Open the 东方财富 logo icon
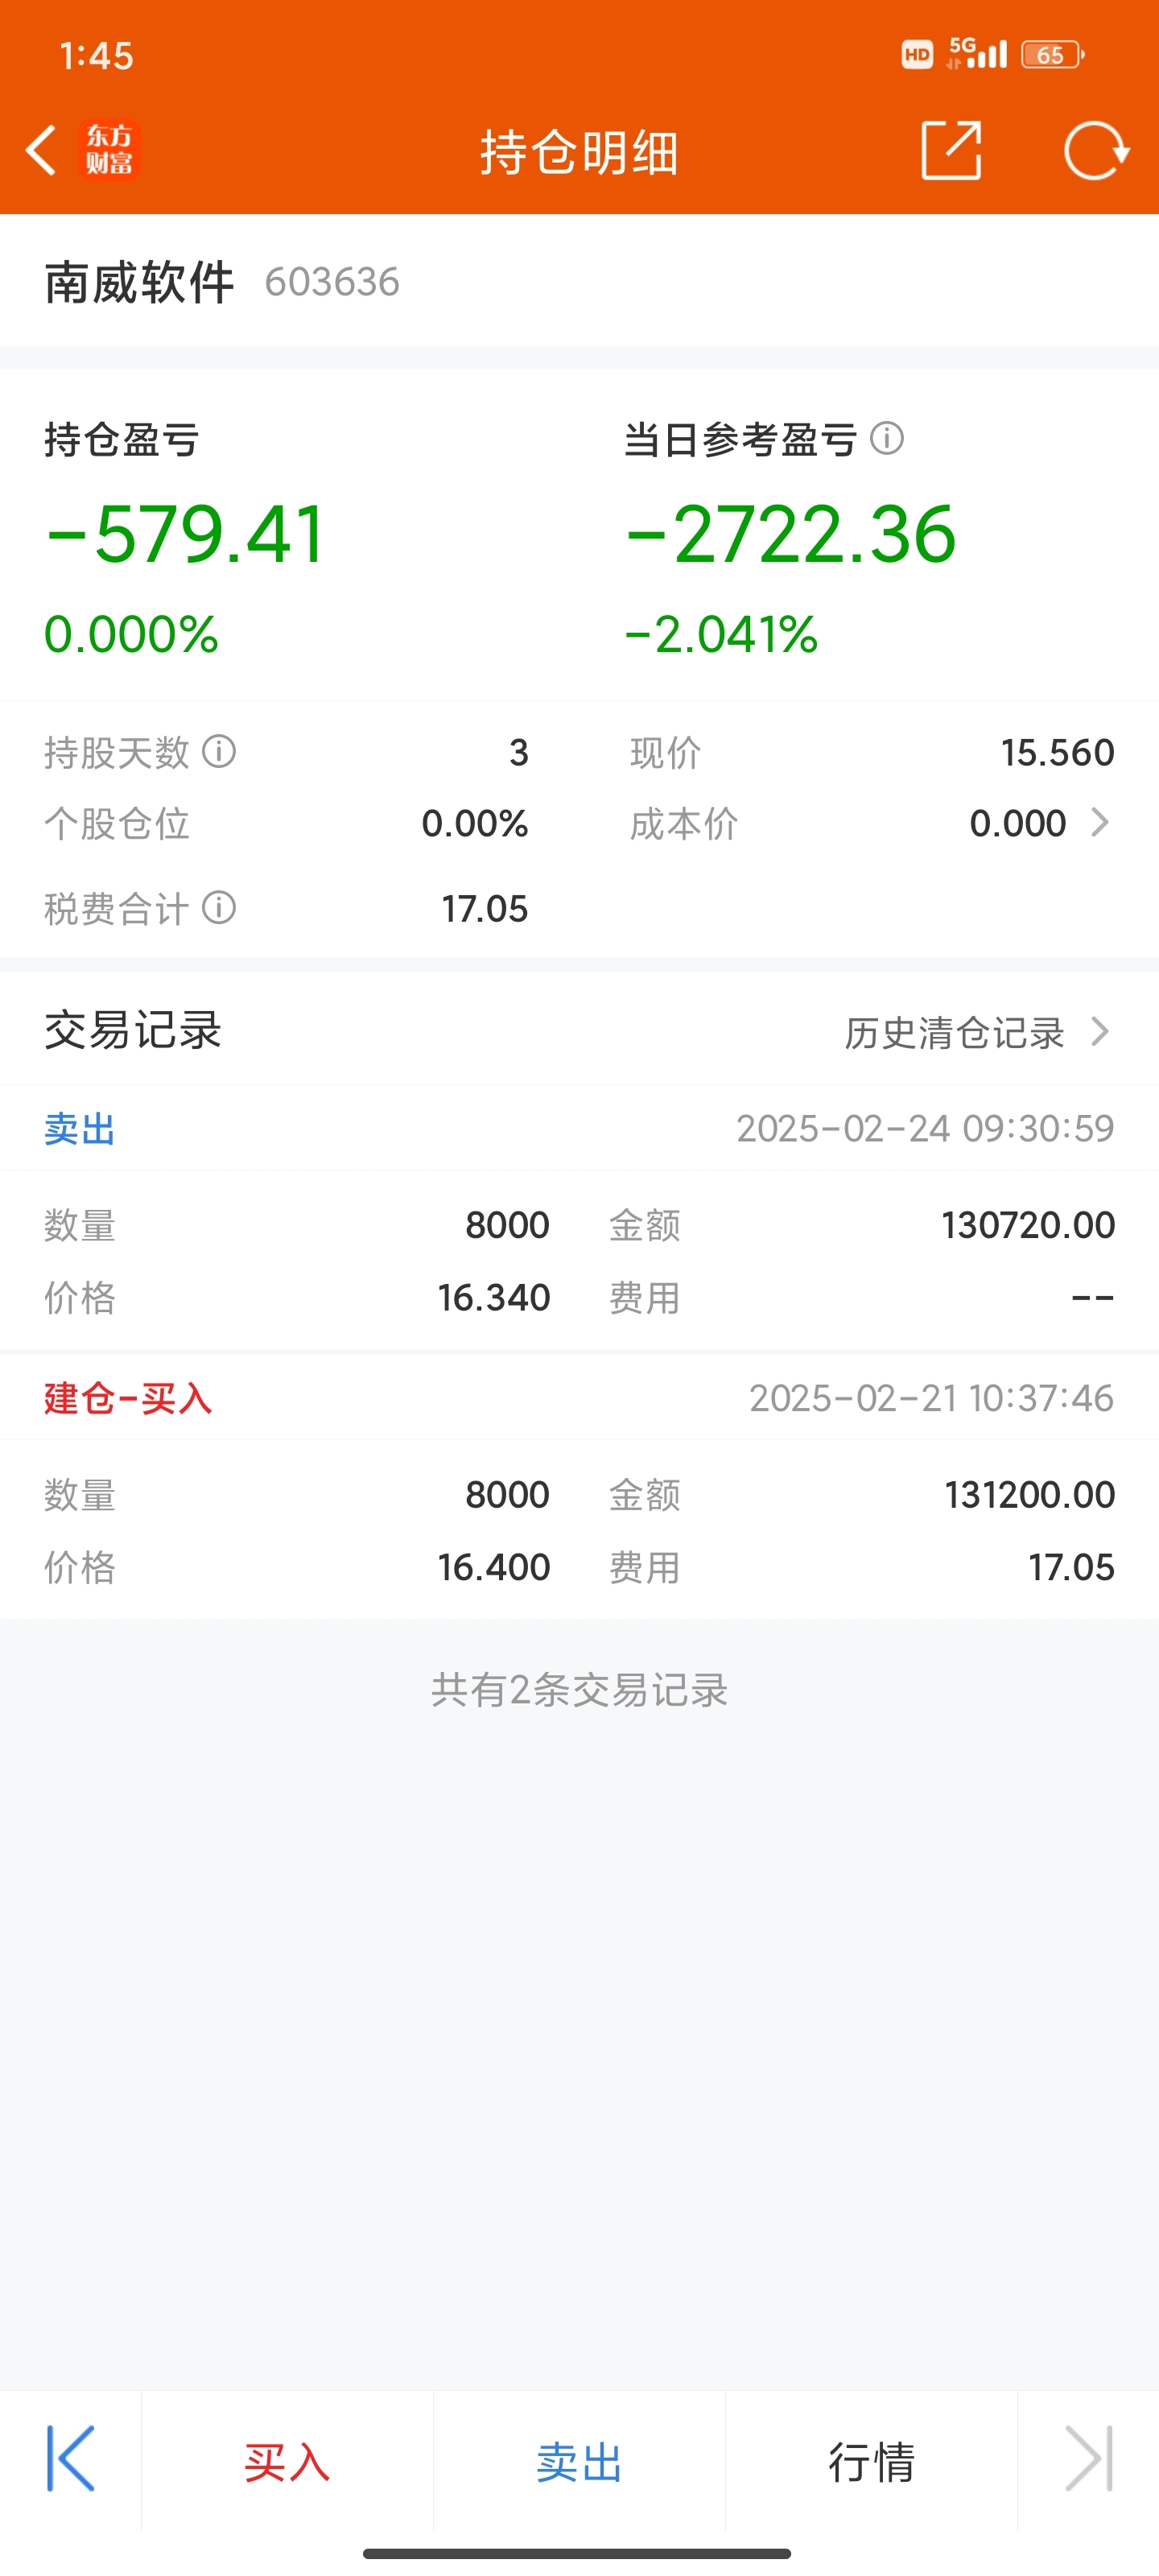The width and height of the screenshot is (1159, 2576). coord(109,150)
